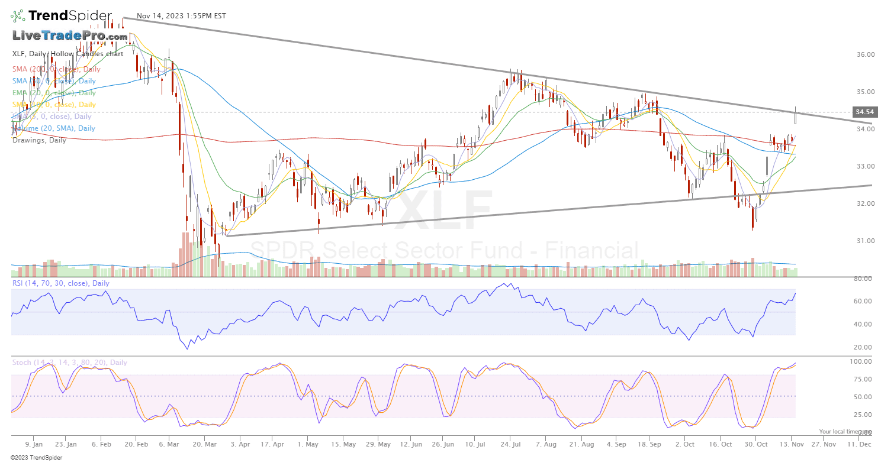Viewport: 894px width, 469px height.
Task: Click the 34.00 price axis label
Action: [x=865, y=129]
